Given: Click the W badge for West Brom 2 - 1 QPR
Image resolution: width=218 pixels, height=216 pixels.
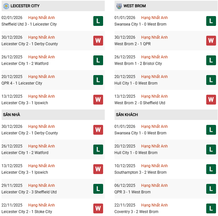Looking at the screenshot, I should (211, 41).
